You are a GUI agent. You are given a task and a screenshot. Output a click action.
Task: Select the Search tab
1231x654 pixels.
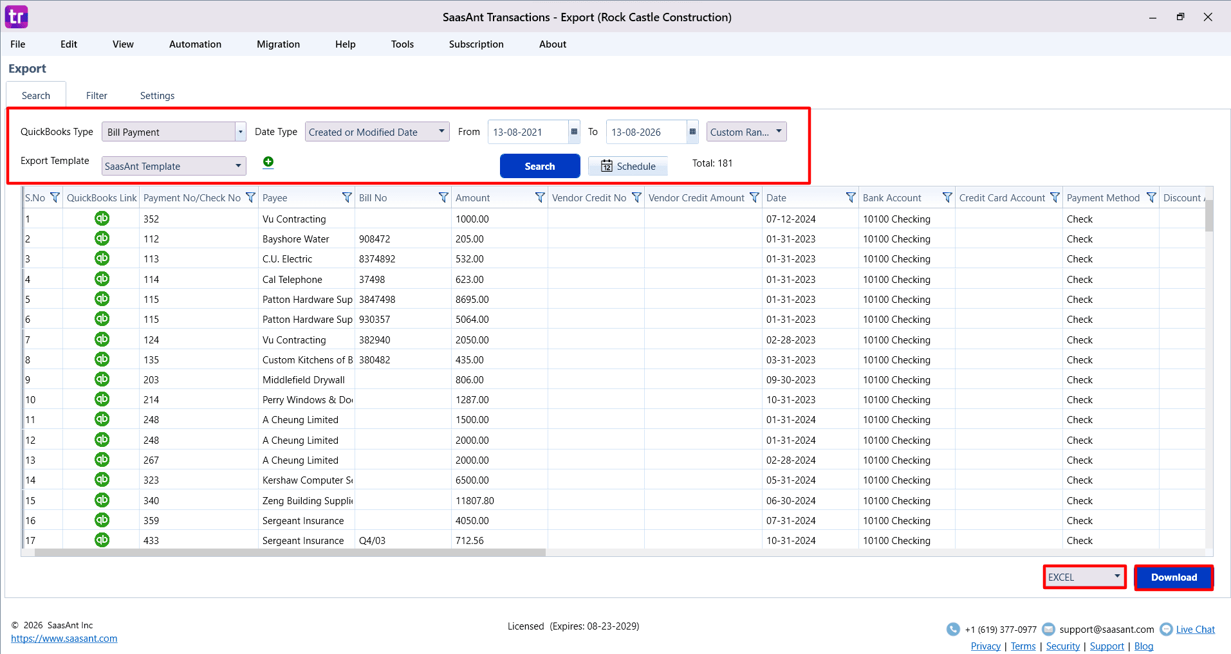pos(36,96)
